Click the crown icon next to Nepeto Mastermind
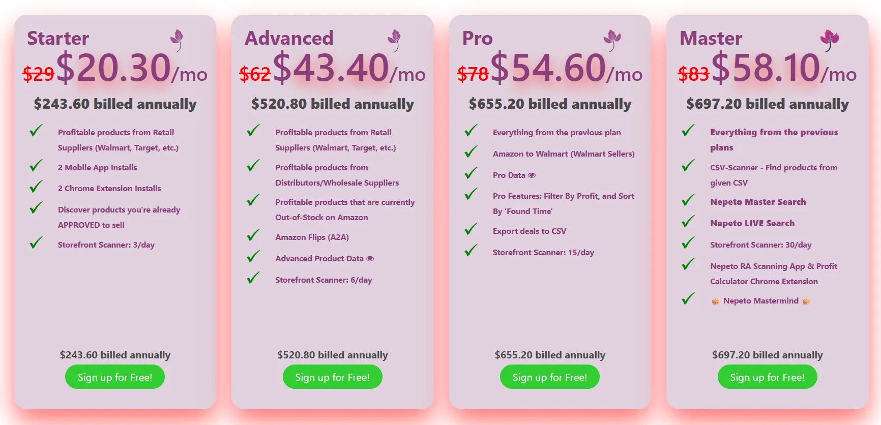881x425 pixels. coord(717,300)
